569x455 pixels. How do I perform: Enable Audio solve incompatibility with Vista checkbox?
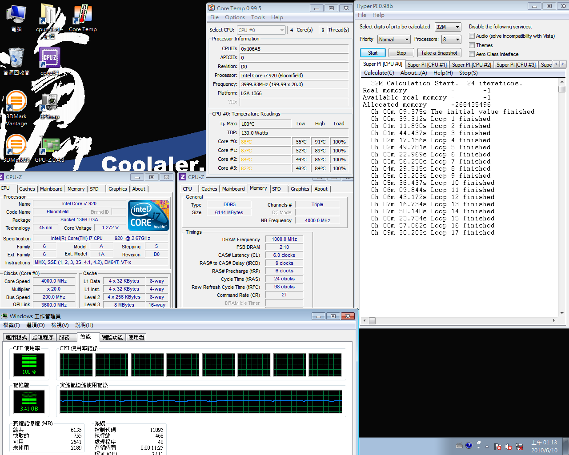(472, 36)
